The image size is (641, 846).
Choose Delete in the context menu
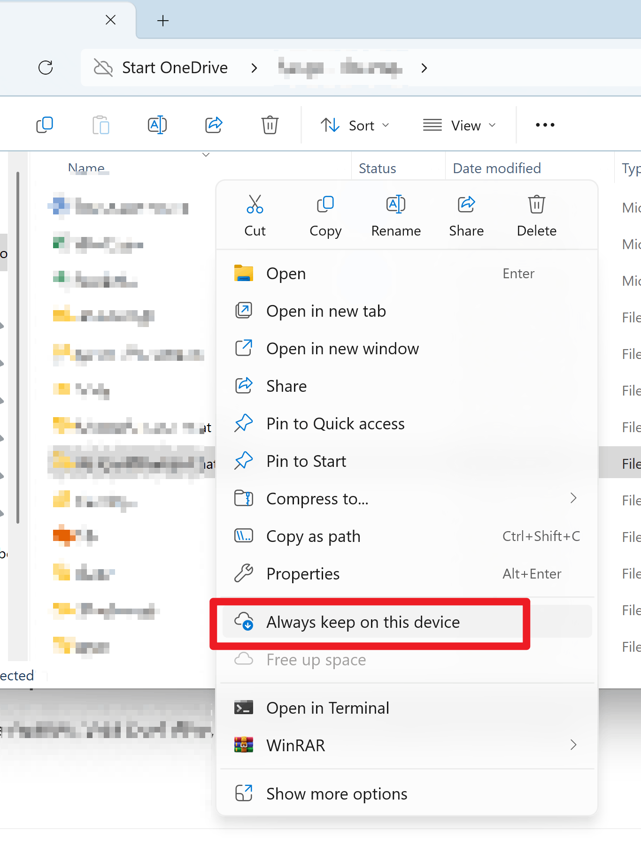click(x=537, y=216)
